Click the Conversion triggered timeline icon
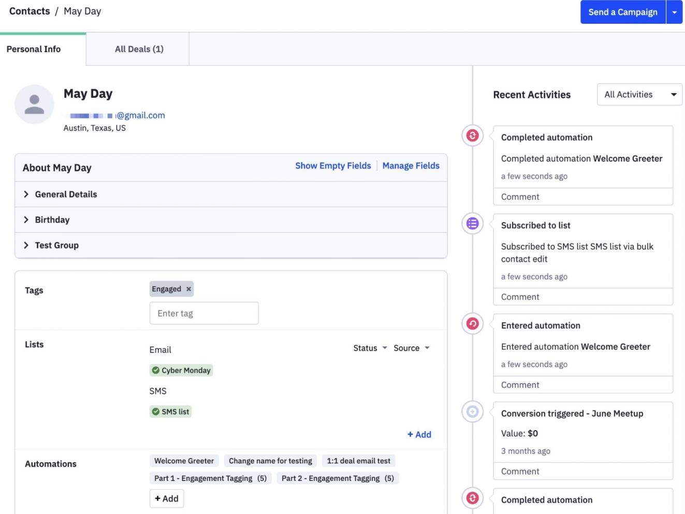Viewport: 685px width, 514px height. click(x=472, y=412)
